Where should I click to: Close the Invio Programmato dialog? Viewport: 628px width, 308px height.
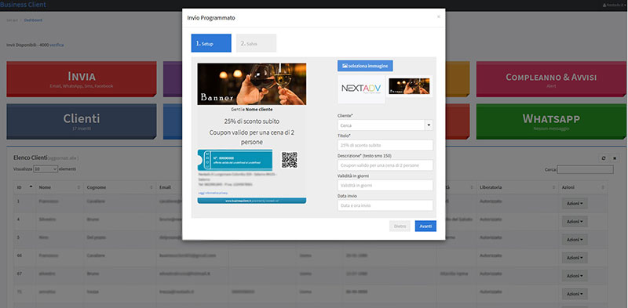[x=438, y=16]
